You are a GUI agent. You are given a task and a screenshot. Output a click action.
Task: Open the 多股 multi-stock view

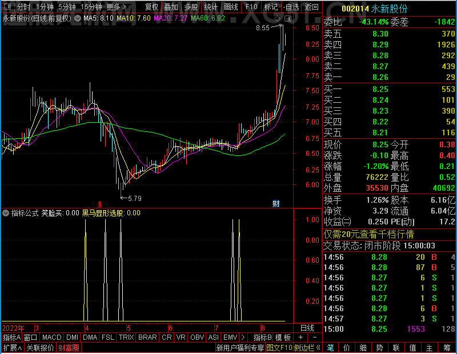(191, 6)
